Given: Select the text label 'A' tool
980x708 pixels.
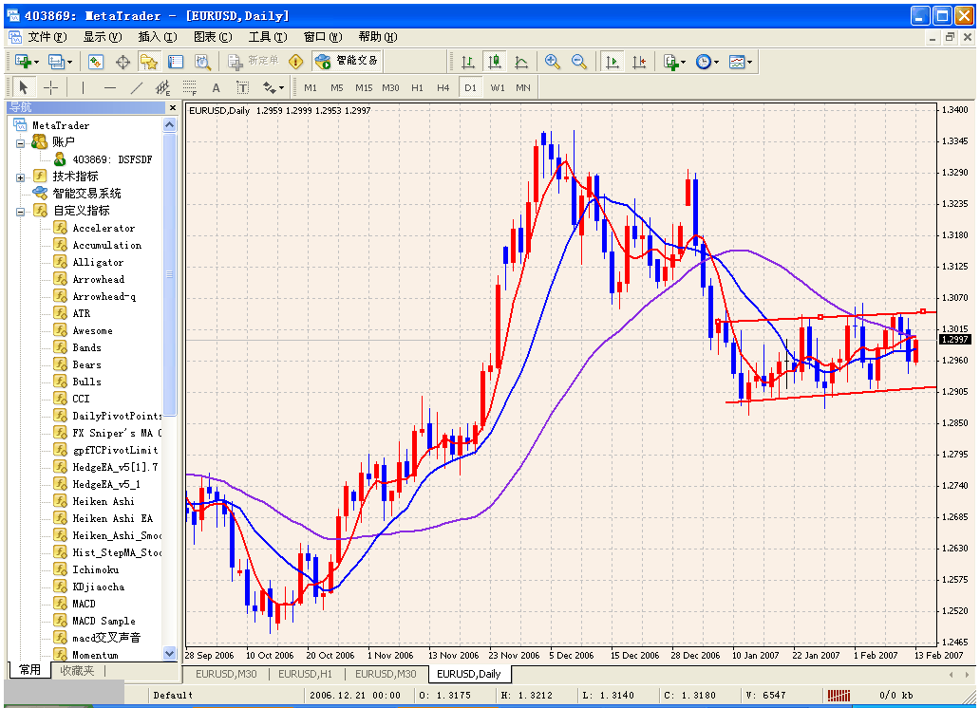Looking at the screenshot, I should pyautogui.click(x=216, y=87).
